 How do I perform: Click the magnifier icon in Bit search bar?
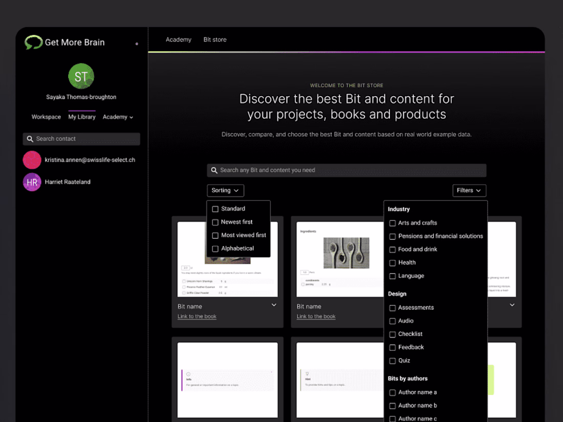(x=214, y=170)
